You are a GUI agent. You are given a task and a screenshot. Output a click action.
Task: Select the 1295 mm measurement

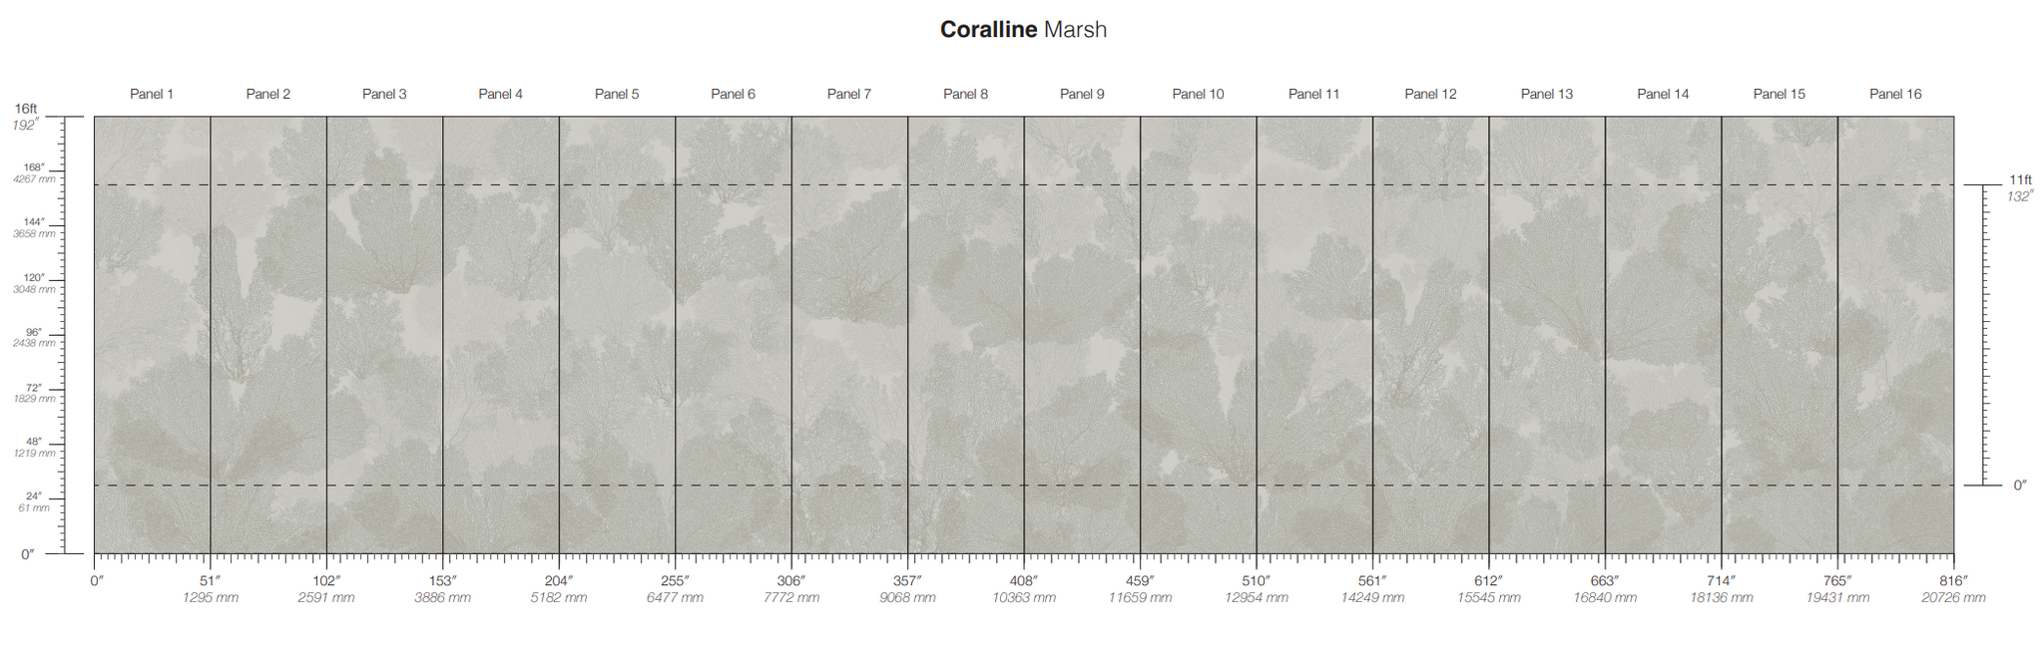click(x=211, y=598)
